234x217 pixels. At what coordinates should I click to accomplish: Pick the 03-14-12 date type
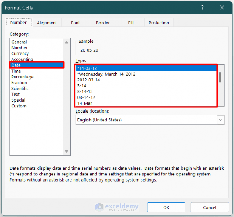tap(146, 97)
